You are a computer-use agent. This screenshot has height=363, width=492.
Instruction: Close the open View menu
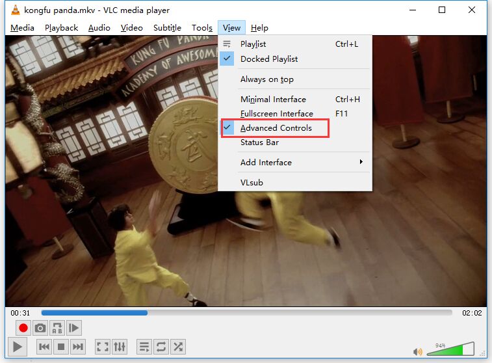pos(231,28)
